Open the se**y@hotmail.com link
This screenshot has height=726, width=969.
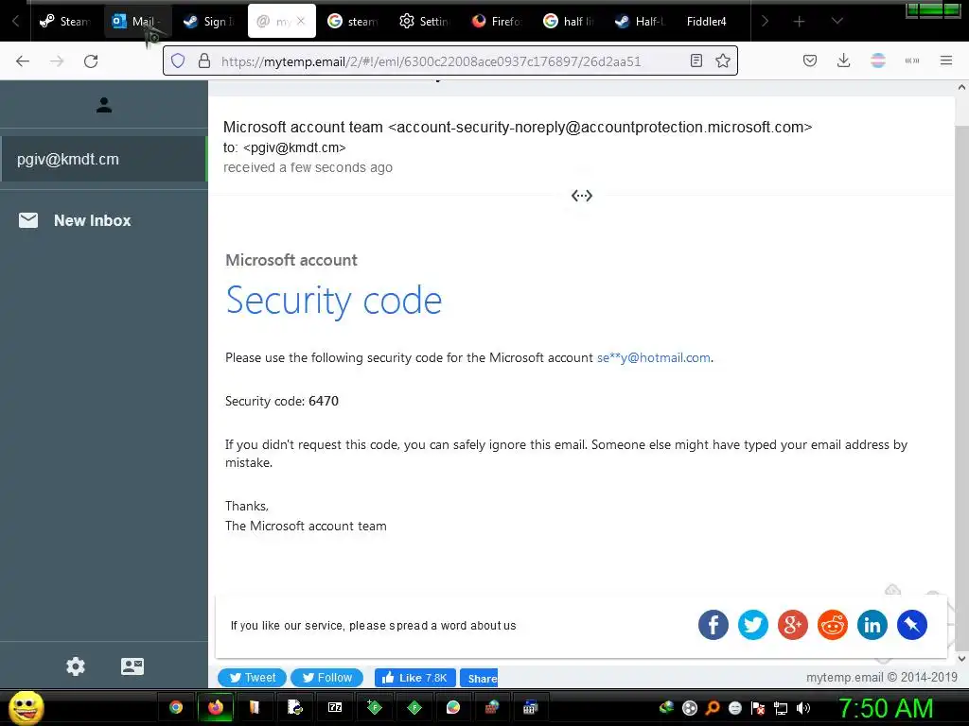click(x=653, y=358)
